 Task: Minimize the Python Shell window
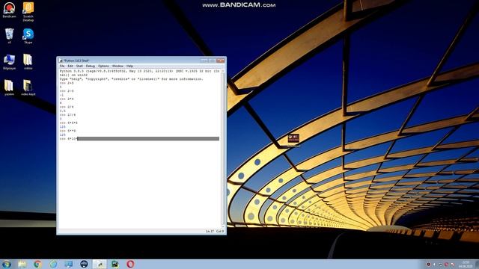point(204,61)
